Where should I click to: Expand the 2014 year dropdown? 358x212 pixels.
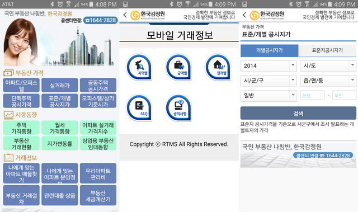[x=268, y=66]
